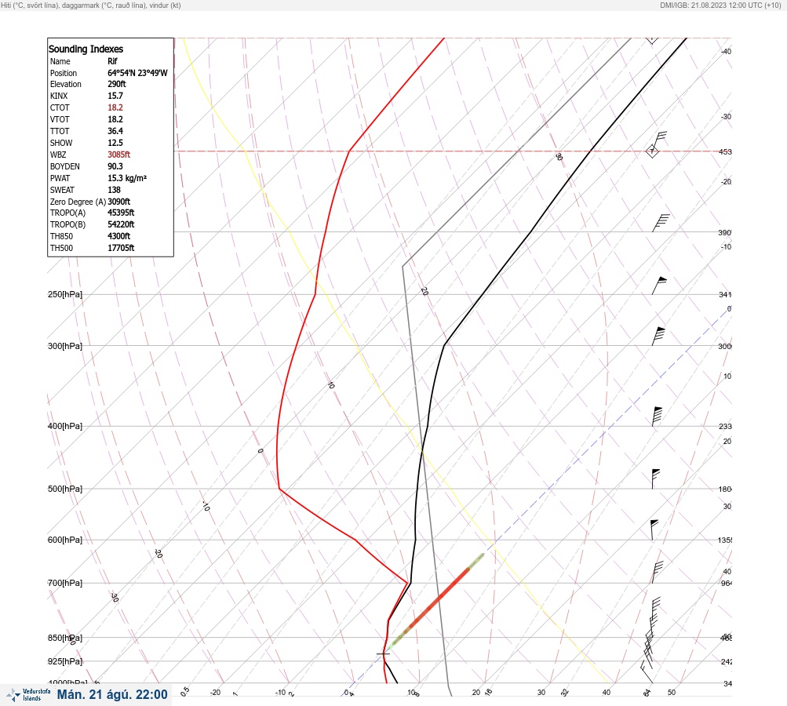
Task: Select the wind barb at 700 hPa level
Action: 658,572
